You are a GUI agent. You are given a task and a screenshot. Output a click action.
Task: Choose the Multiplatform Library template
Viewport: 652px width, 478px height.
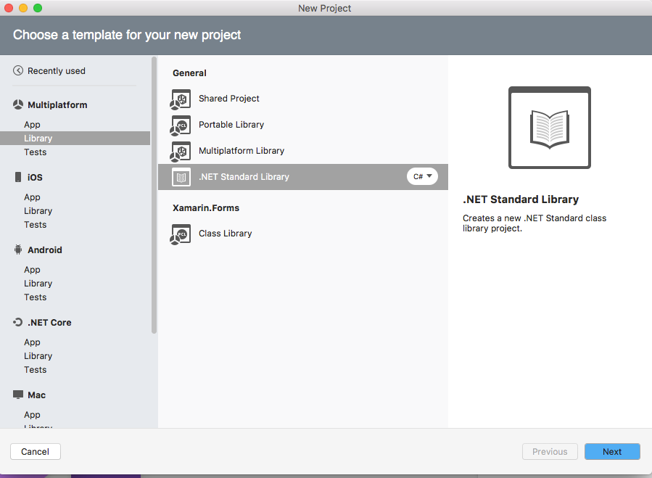pos(303,151)
